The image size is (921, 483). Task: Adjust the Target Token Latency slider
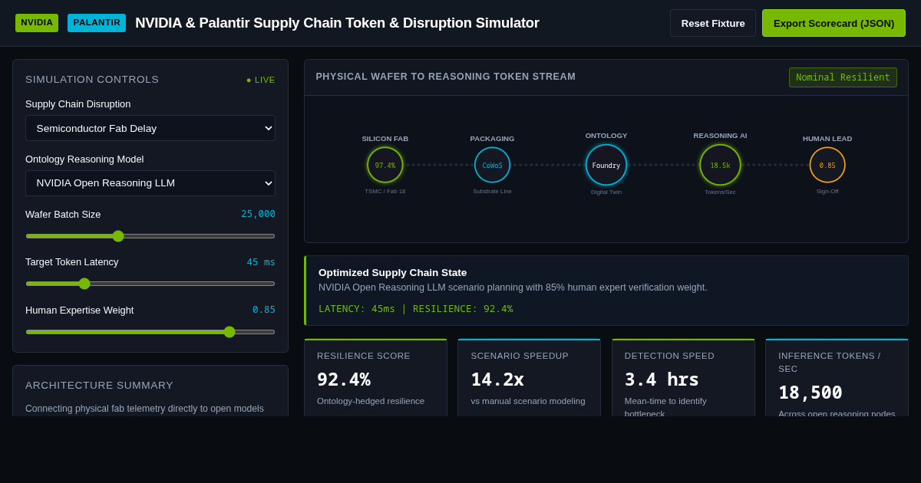click(x=150, y=284)
